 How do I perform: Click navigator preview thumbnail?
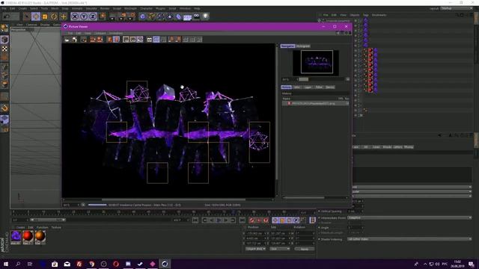(x=316, y=63)
